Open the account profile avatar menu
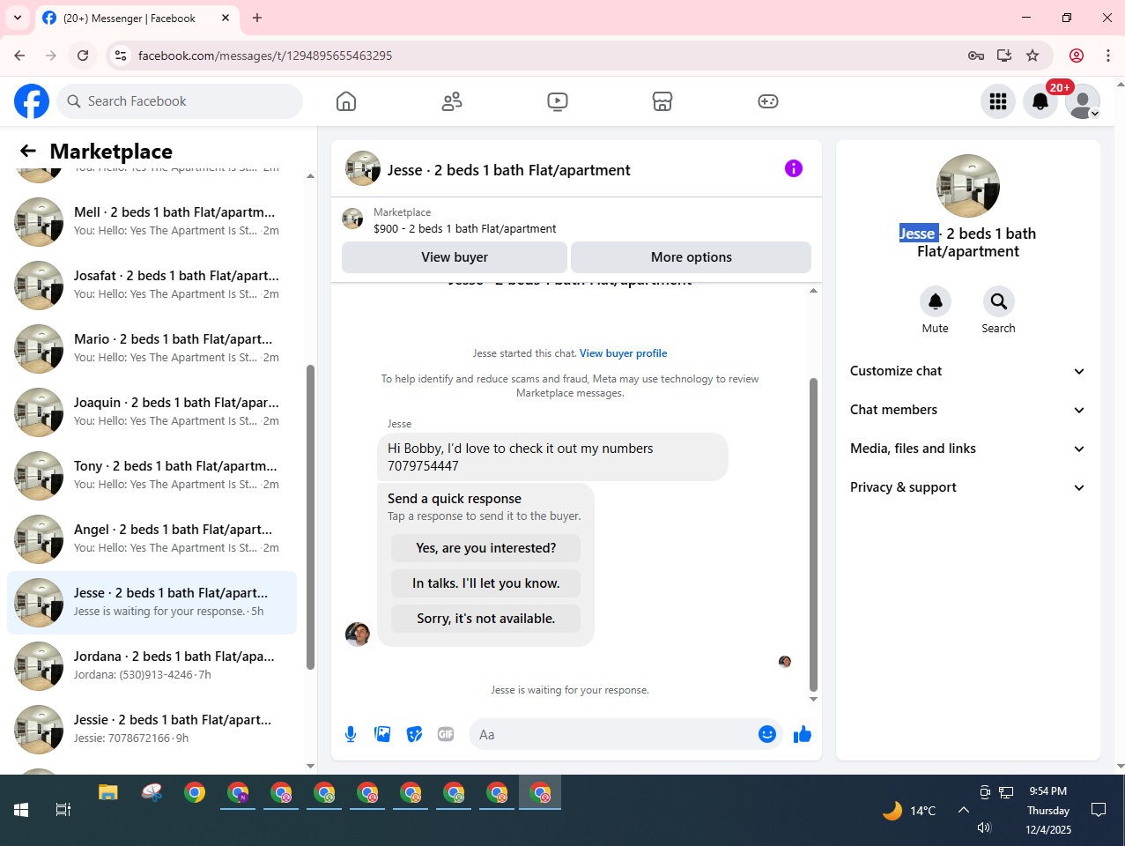 (1083, 101)
